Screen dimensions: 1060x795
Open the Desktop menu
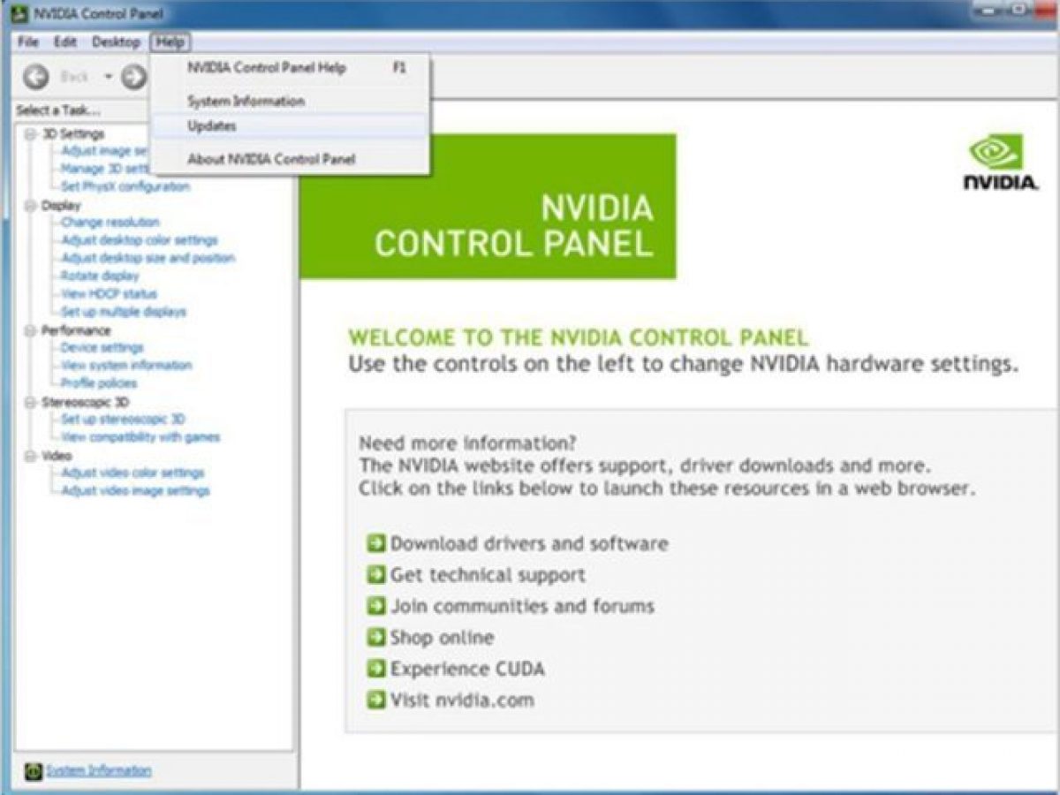click(x=116, y=42)
